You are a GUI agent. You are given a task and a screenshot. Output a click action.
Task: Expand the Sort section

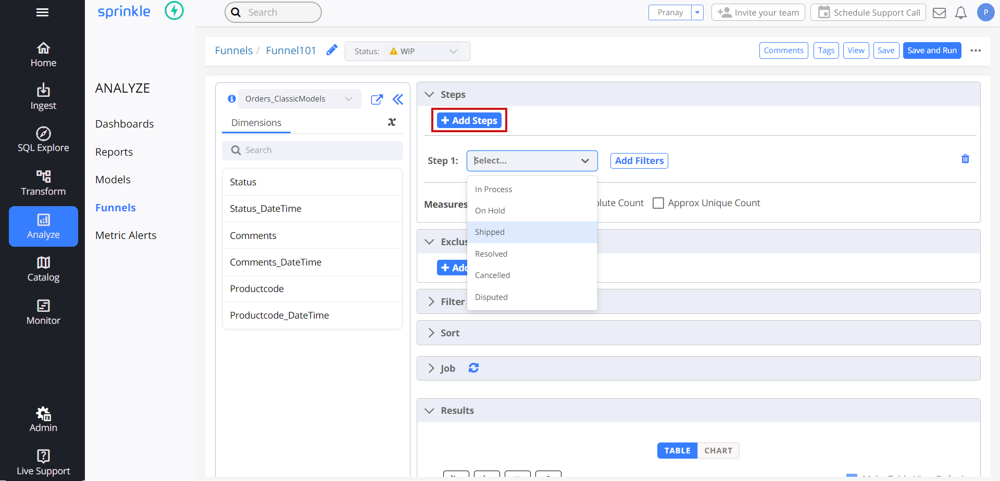(431, 333)
